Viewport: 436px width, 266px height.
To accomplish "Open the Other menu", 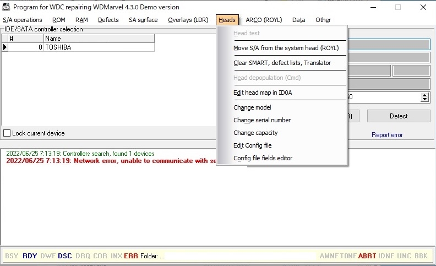I will click(x=323, y=20).
